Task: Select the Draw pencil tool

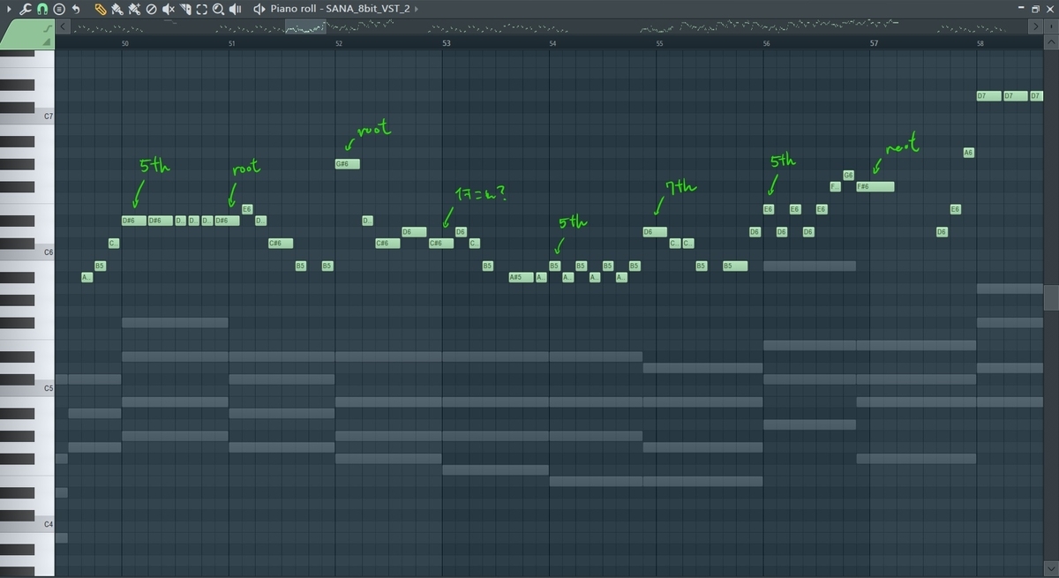Action: tap(101, 9)
